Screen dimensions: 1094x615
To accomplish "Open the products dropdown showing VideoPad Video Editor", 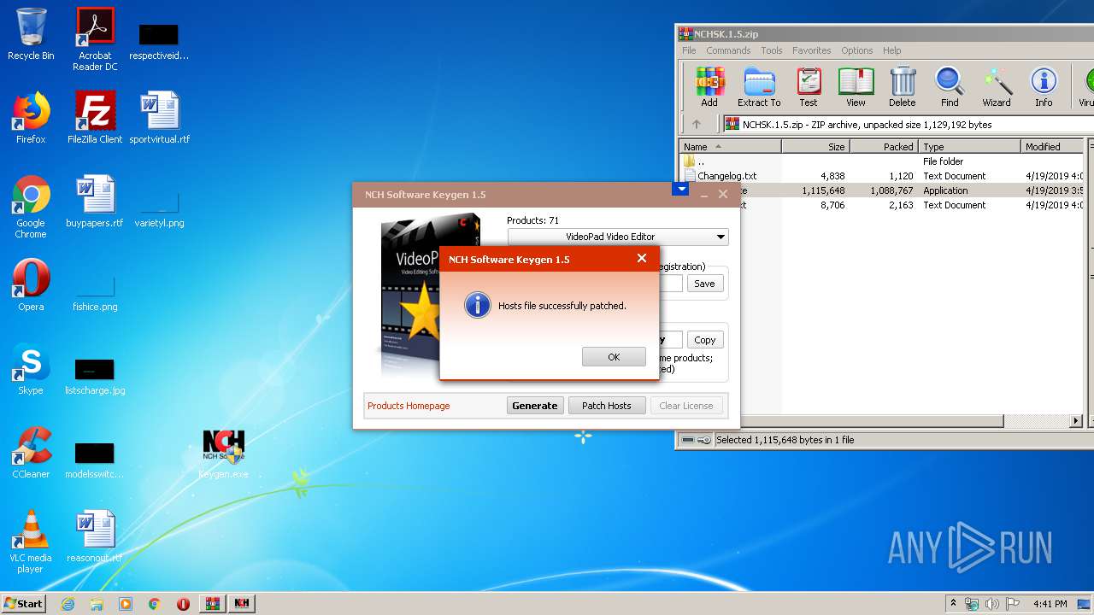I will (617, 237).
